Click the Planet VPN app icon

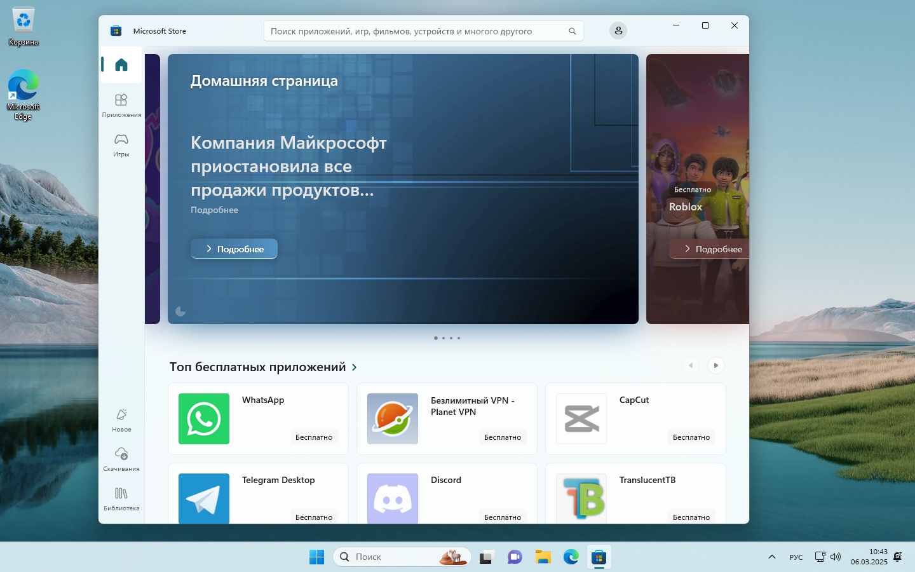coord(393,419)
